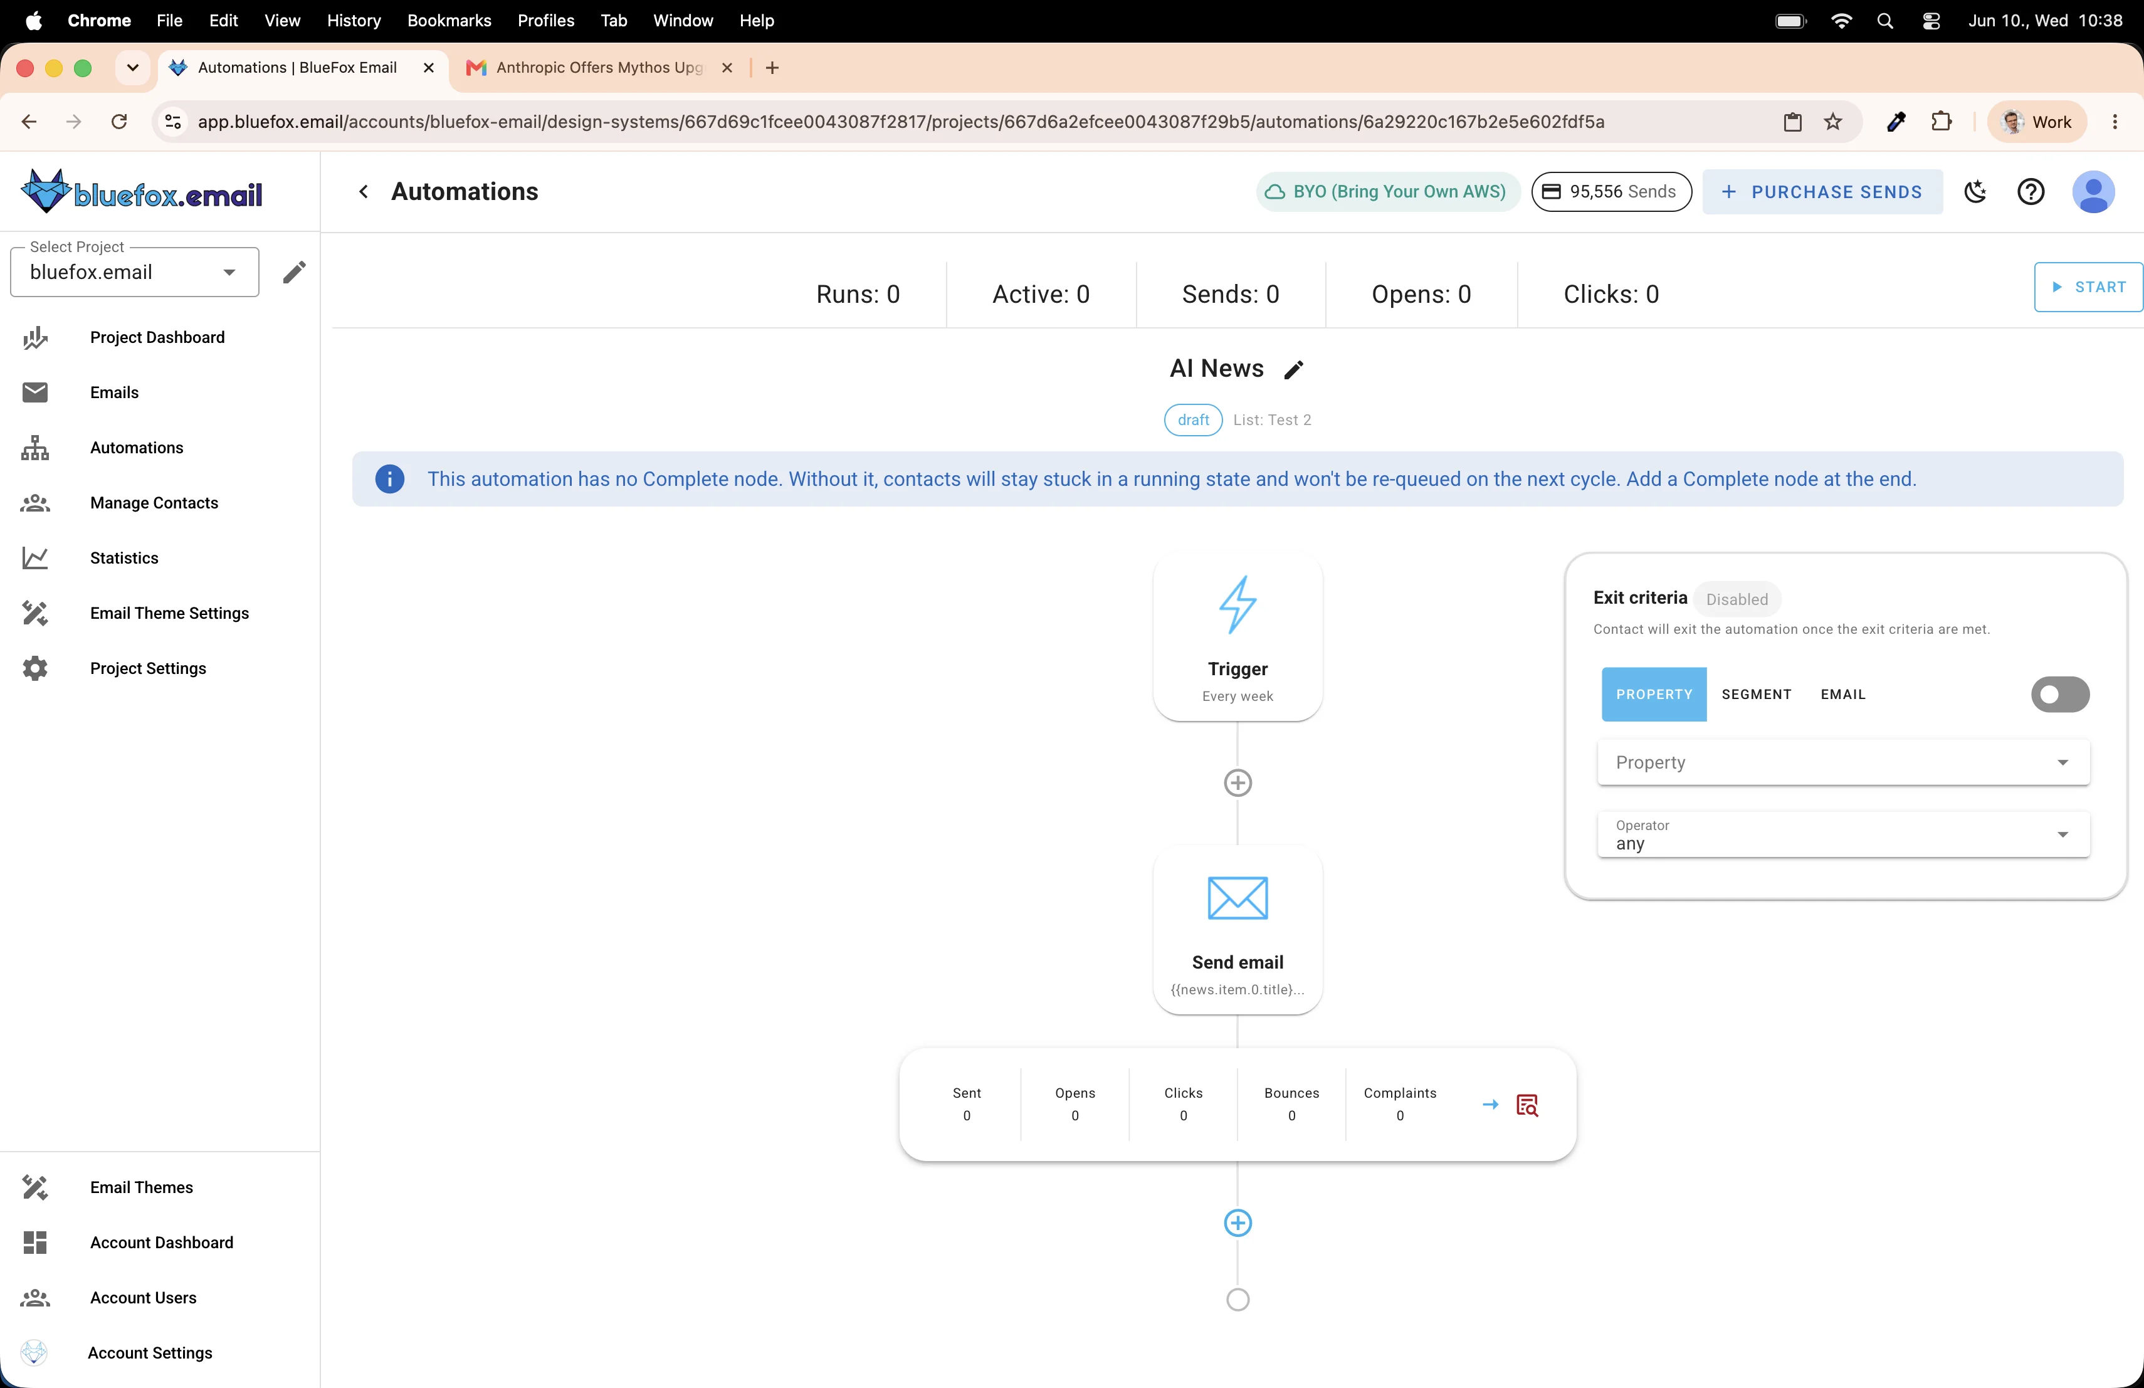Open the Chrome extensions puzzle icon

pos(1942,122)
